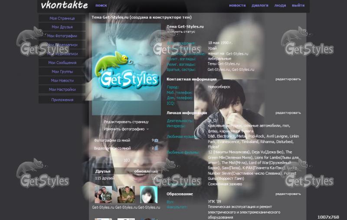Open Мои Сообщения in the sidebar
This screenshot has width=347, height=220.
point(62,63)
